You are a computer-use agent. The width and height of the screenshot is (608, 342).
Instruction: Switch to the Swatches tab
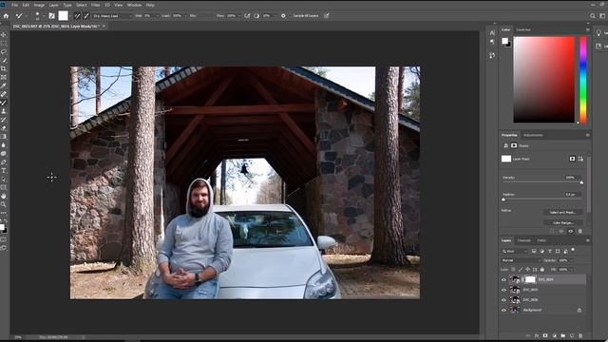[x=523, y=29]
